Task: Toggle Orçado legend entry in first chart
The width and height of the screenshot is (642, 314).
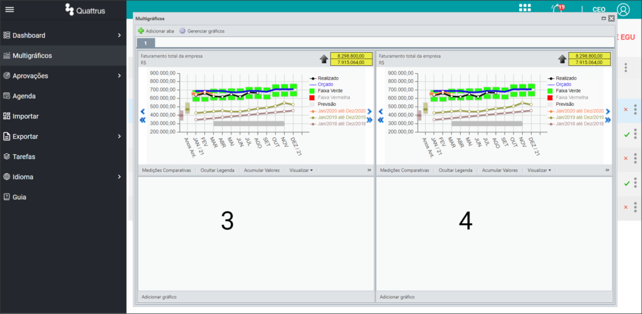Action: 324,85
